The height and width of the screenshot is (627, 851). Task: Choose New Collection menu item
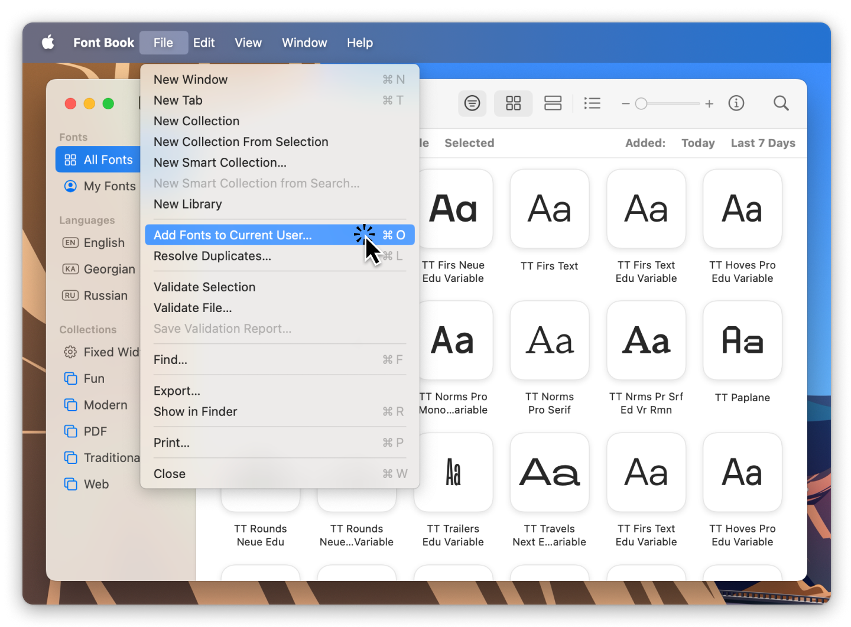pyautogui.click(x=280, y=121)
